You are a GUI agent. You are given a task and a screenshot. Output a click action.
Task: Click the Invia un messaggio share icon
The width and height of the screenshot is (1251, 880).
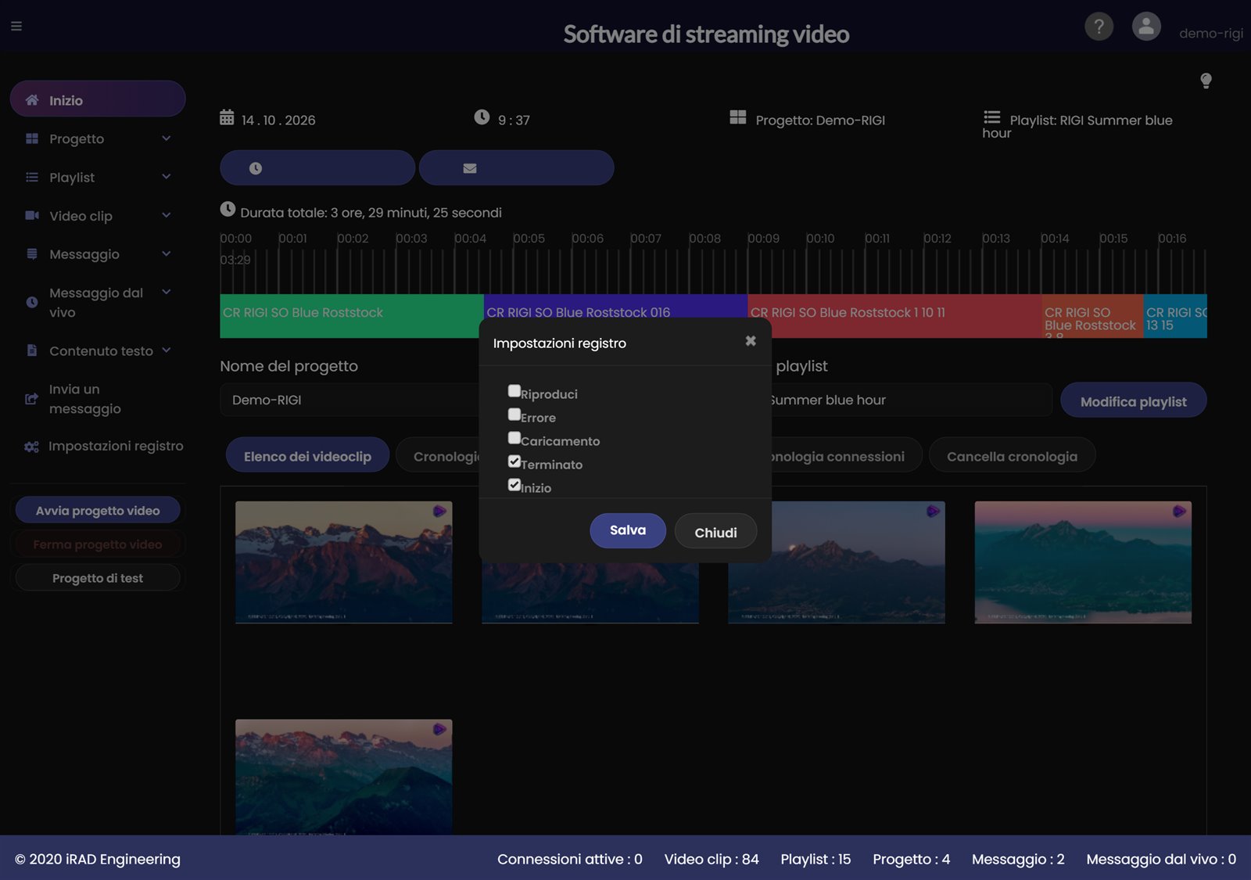31,399
